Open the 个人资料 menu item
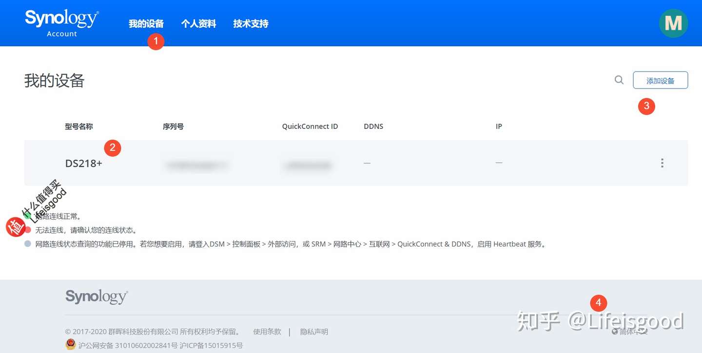Screen dimensions: 702x353 coord(198,23)
